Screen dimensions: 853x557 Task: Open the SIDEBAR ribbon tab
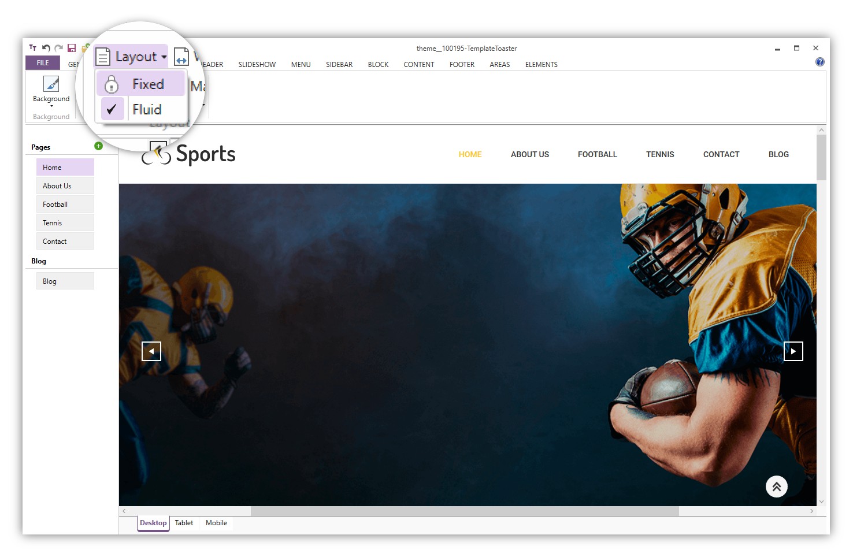click(339, 65)
